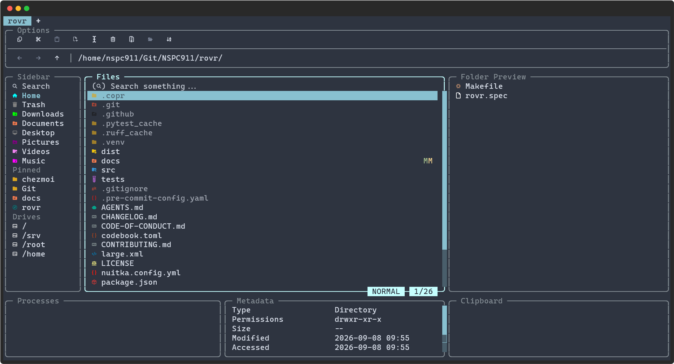The width and height of the screenshot is (674, 364).
Task: Select CODE-OF-CONDUCT.md file
Action: [262, 226]
